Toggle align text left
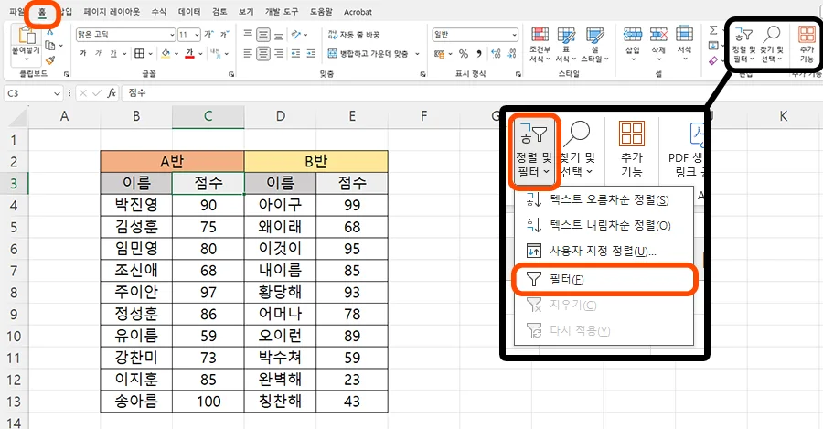The width and height of the screenshot is (823, 429). coord(248,54)
